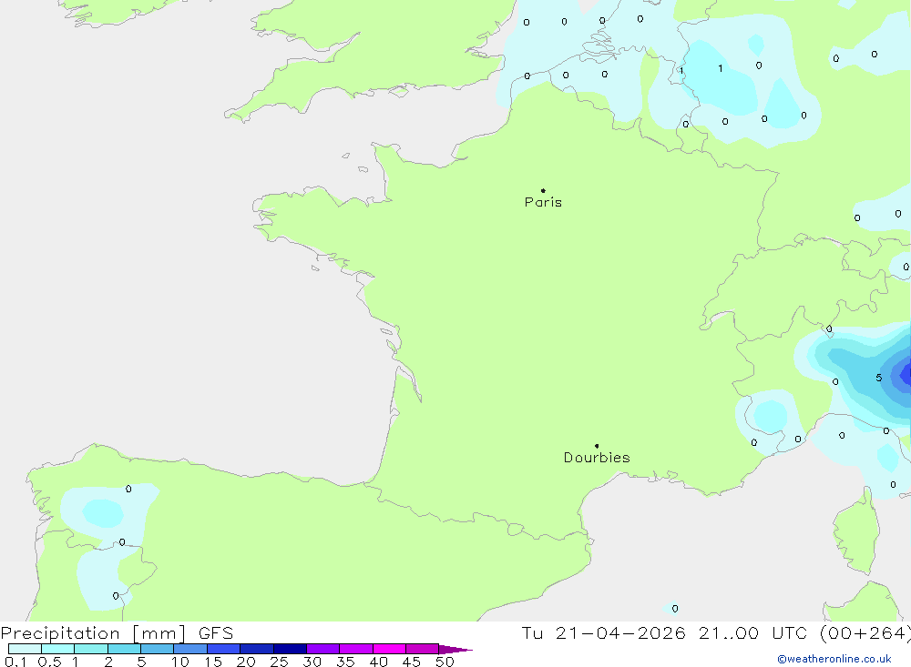Click the '25' legend scale value
This screenshot has height=667, width=911.
(280, 662)
